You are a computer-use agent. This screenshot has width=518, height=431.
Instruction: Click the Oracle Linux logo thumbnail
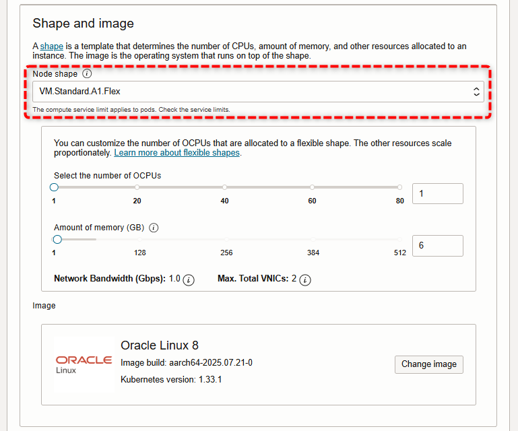click(84, 364)
